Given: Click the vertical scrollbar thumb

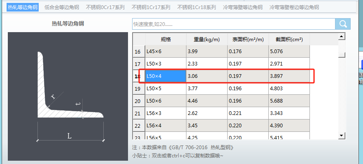Looking at the screenshot, I should tap(342, 55).
